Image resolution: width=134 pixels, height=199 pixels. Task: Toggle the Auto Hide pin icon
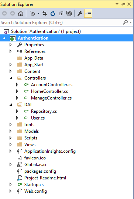pos(123,4)
